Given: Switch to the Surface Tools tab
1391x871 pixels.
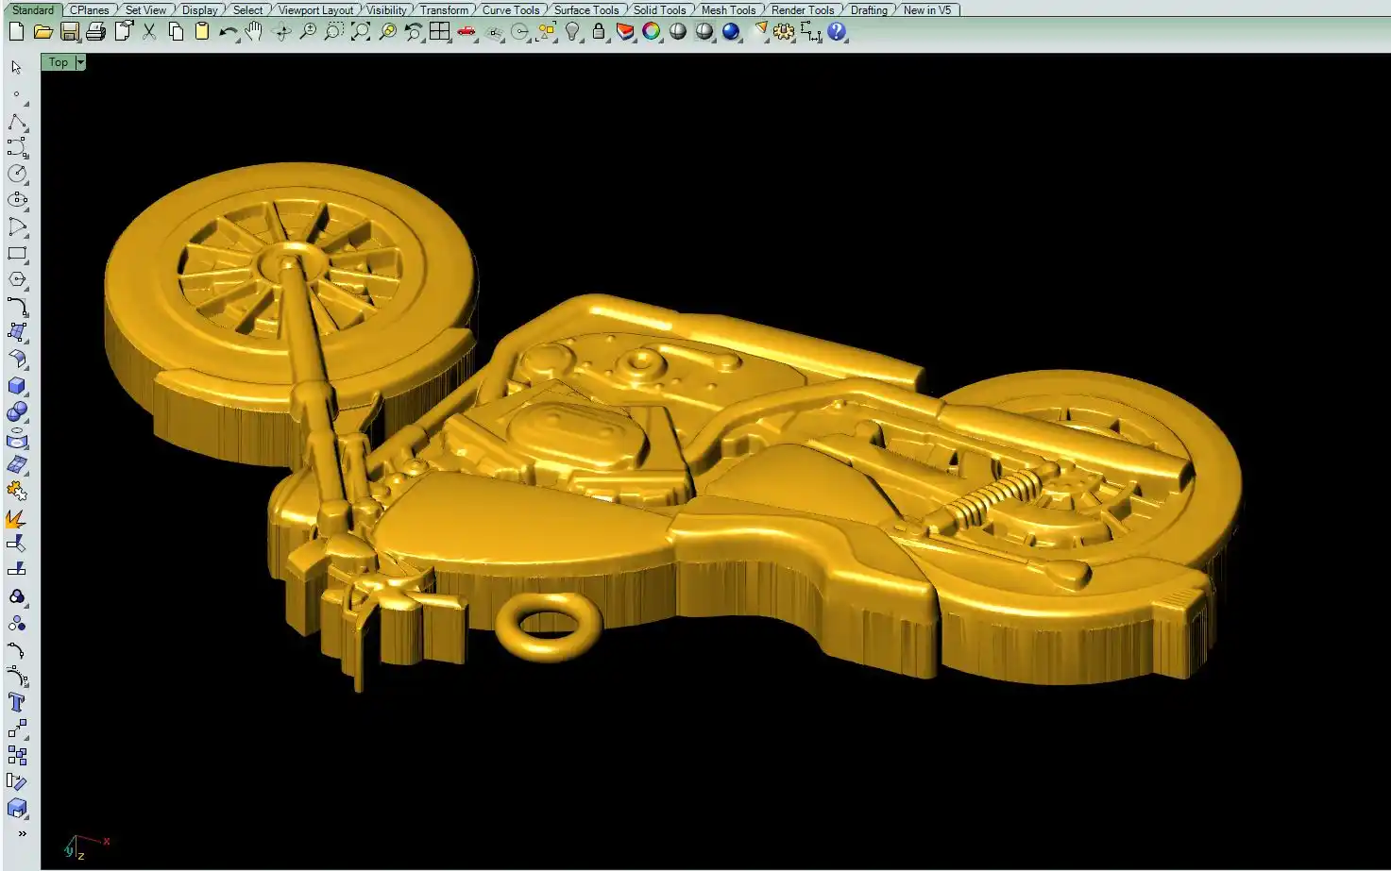Looking at the screenshot, I should tap(585, 10).
